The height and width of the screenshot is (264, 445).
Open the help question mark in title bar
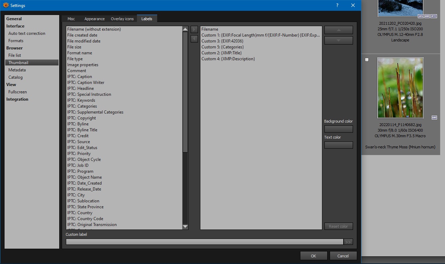[x=337, y=5]
